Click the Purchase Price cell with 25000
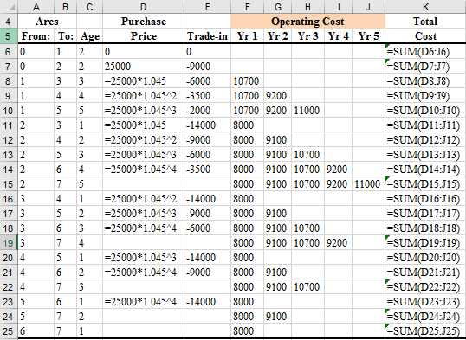 [x=143, y=67]
